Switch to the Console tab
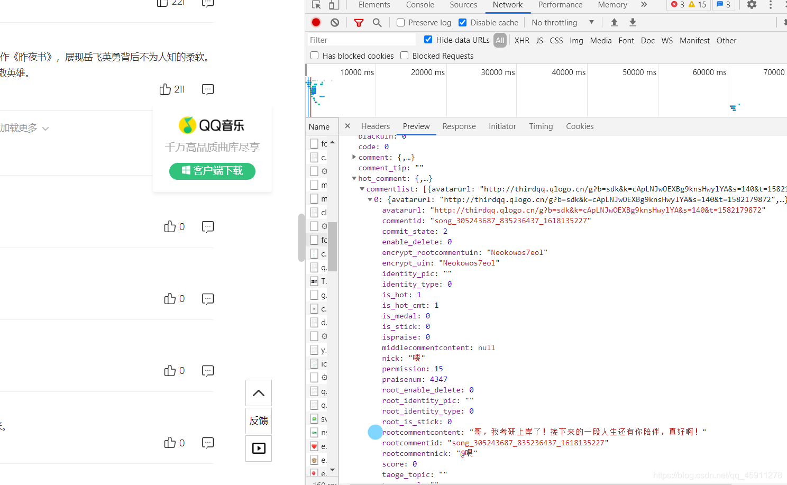This screenshot has height=485, width=787. [x=420, y=5]
